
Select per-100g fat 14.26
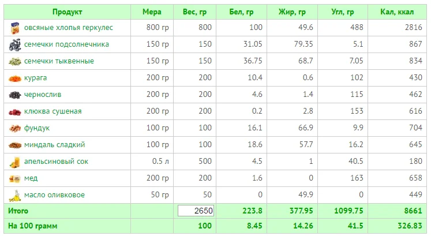pos(303,226)
